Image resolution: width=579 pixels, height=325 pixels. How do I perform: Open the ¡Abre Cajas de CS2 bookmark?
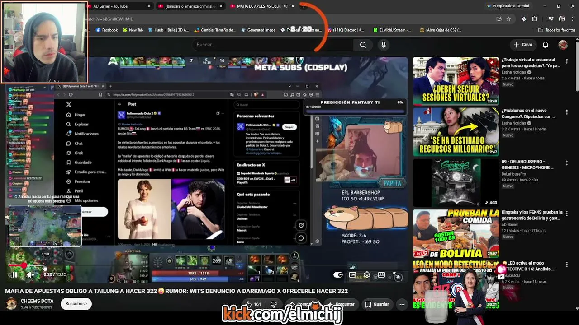[440, 30]
